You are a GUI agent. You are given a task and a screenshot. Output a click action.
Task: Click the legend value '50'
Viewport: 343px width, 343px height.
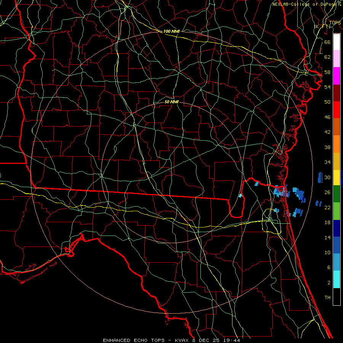pyautogui.click(x=327, y=102)
